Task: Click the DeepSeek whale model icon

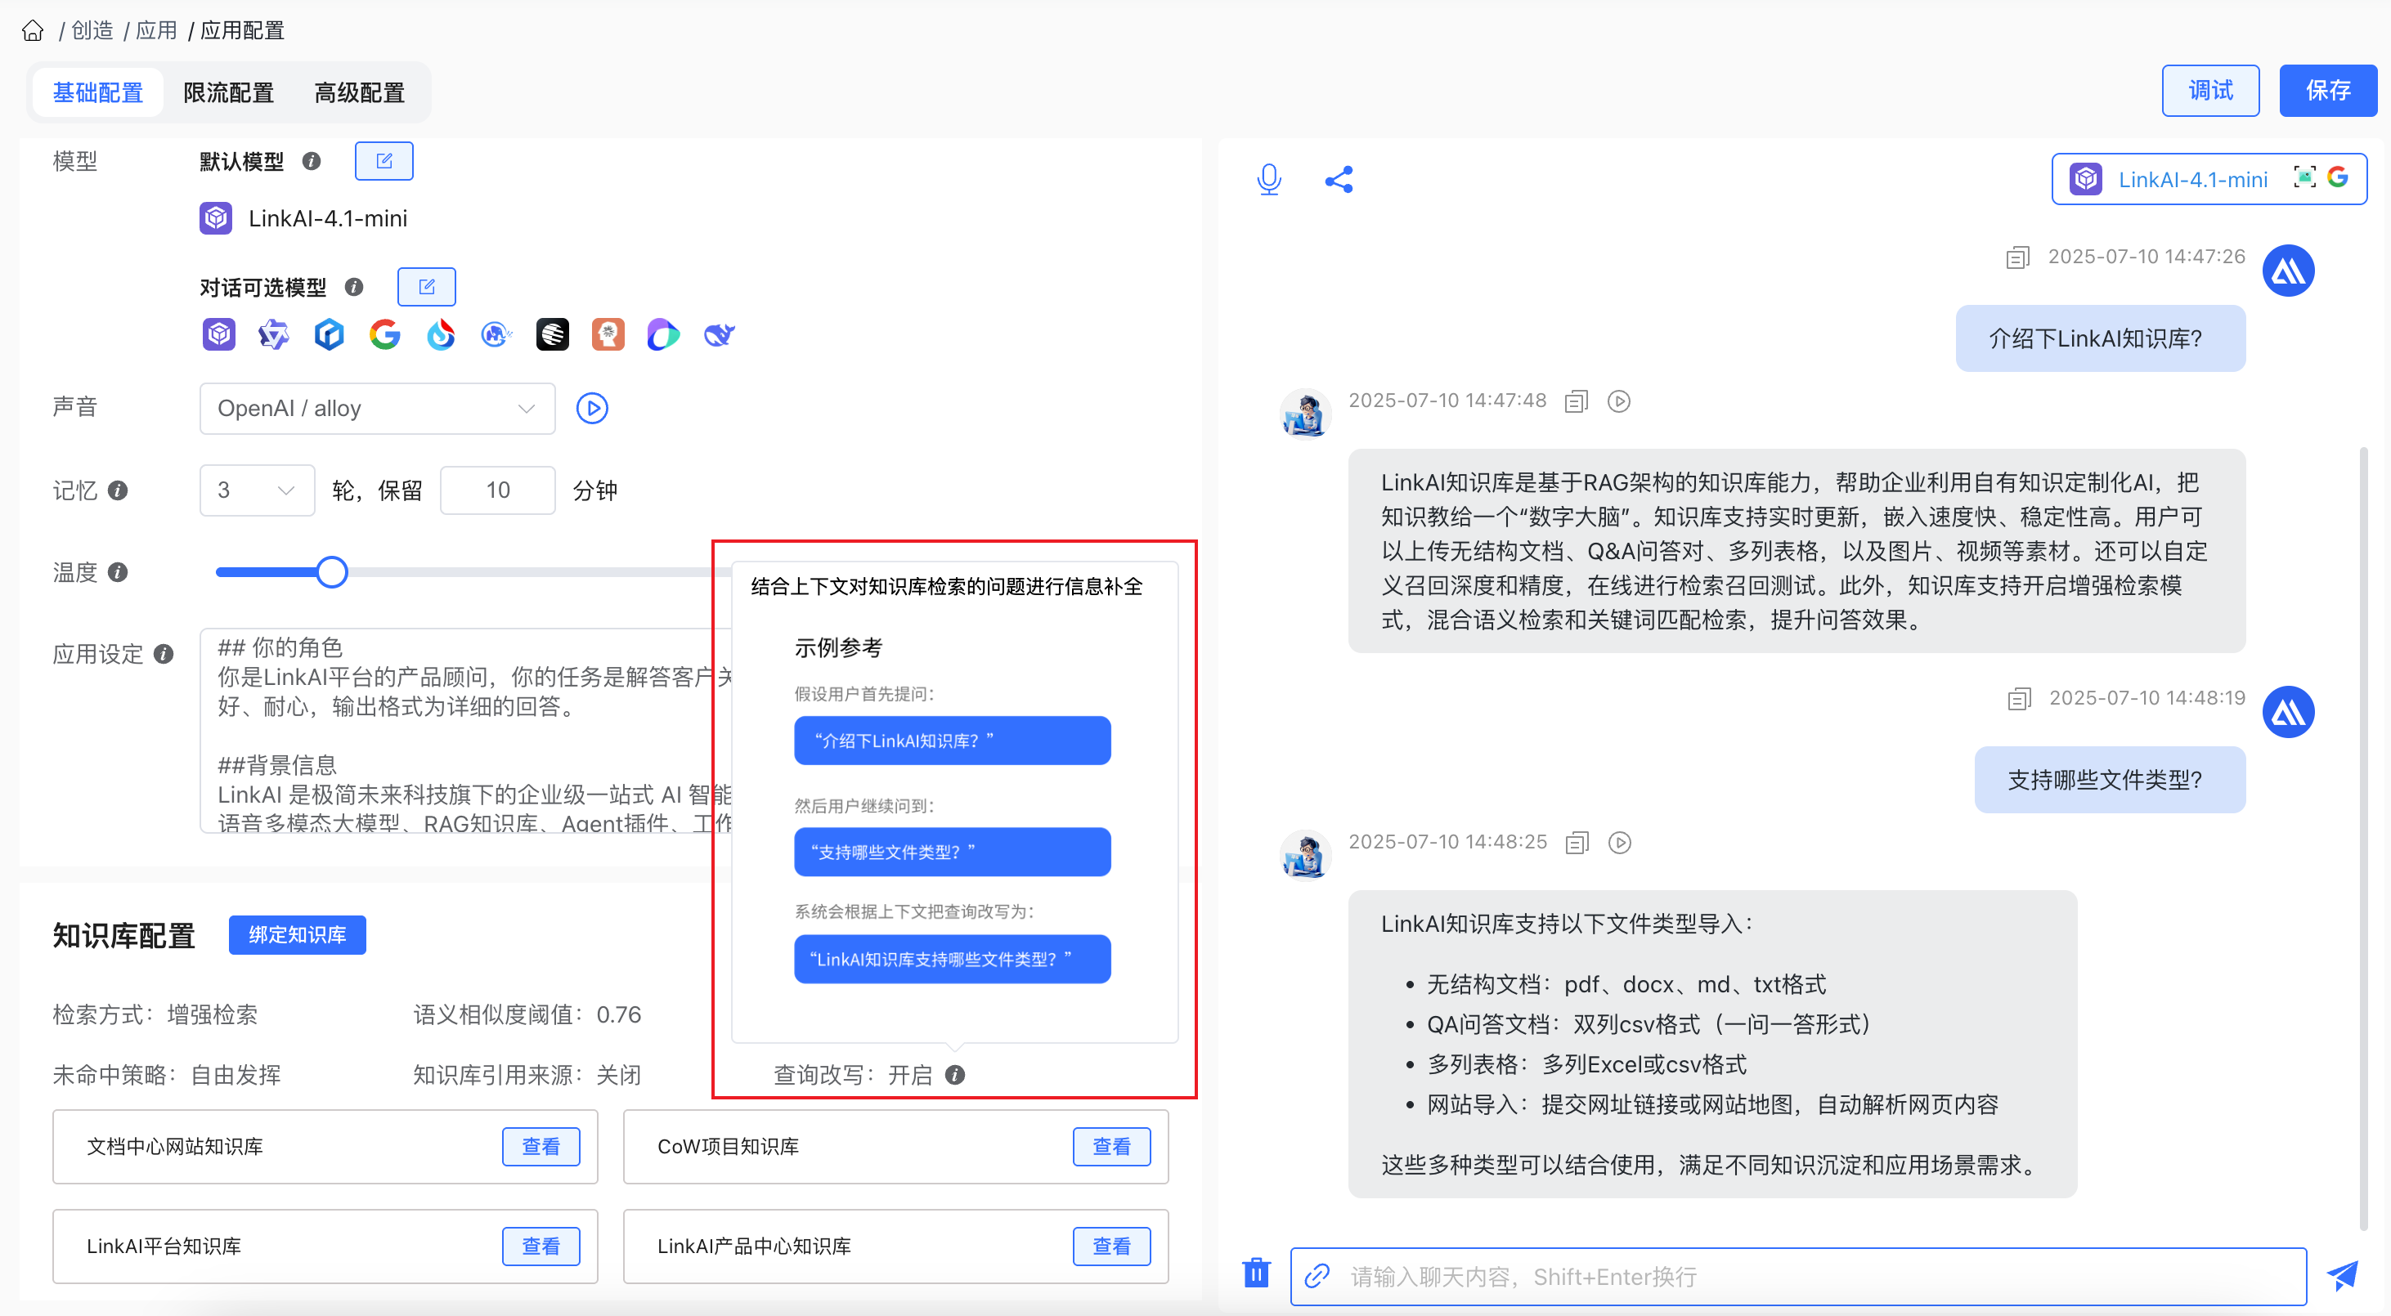Action: (720, 334)
